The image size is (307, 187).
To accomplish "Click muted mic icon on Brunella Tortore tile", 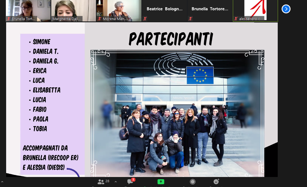I will (190, 19).
